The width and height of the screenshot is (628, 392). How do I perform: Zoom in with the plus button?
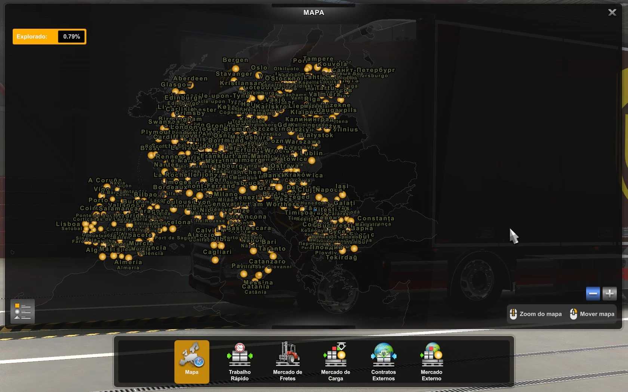tap(609, 294)
